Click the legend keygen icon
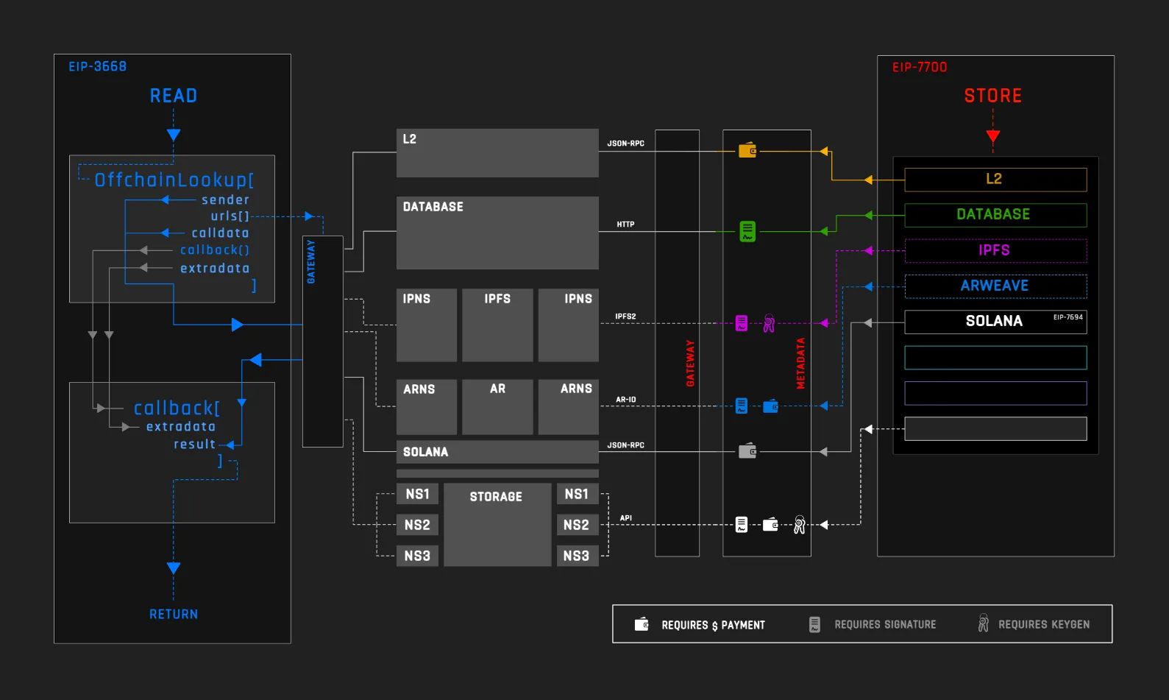Screen dimensions: 1169x700 pos(983,623)
